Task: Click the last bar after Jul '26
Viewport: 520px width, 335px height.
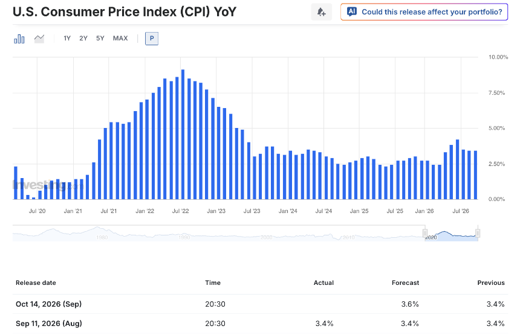Action: pos(475,175)
